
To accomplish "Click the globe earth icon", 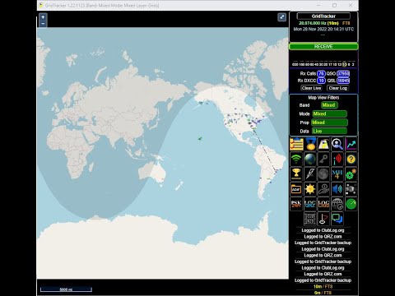I will coord(310,159).
